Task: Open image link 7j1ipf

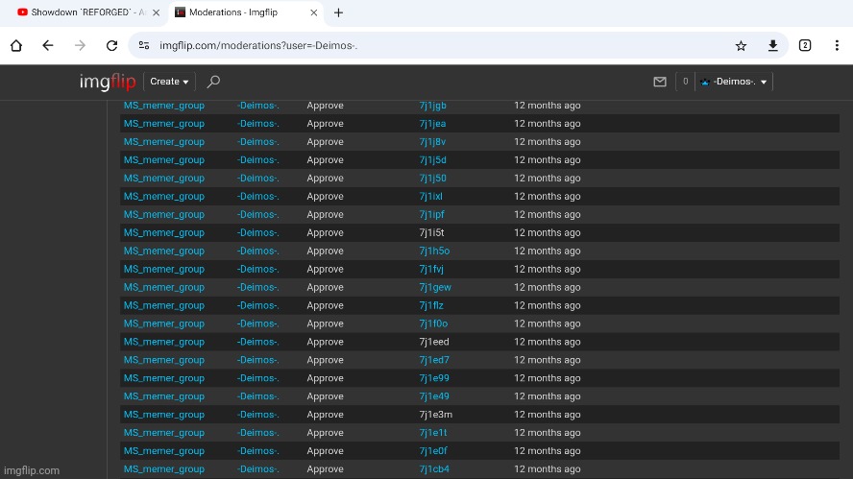Action: 431,214
